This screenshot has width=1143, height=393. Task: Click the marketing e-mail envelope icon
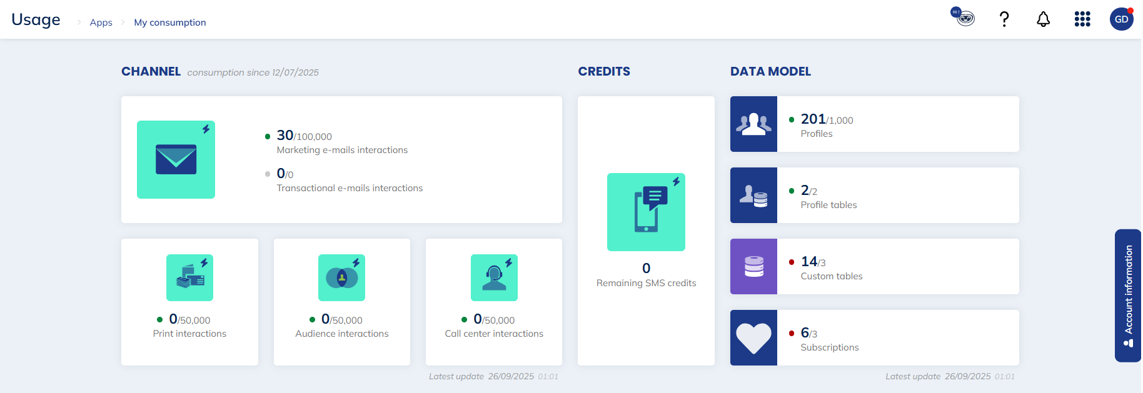coord(176,159)
